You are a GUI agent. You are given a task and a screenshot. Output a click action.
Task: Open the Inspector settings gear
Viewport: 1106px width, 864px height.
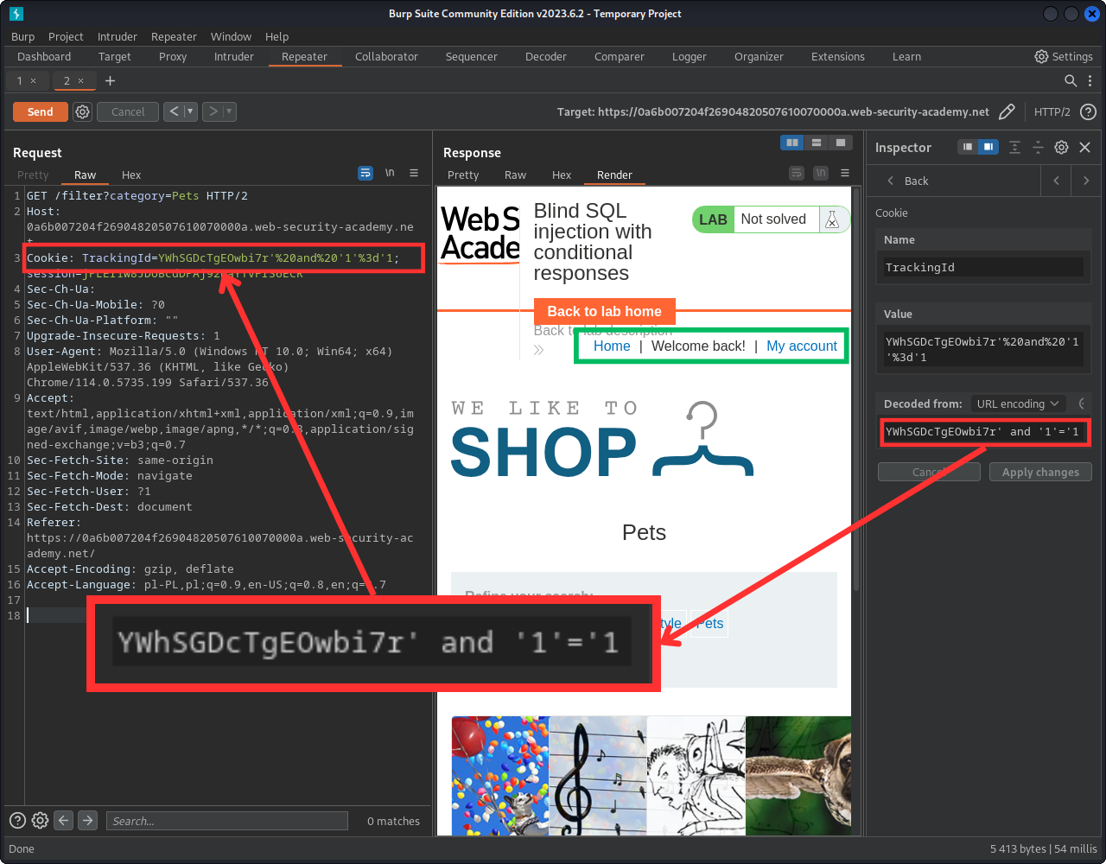tap(1061, 147)
